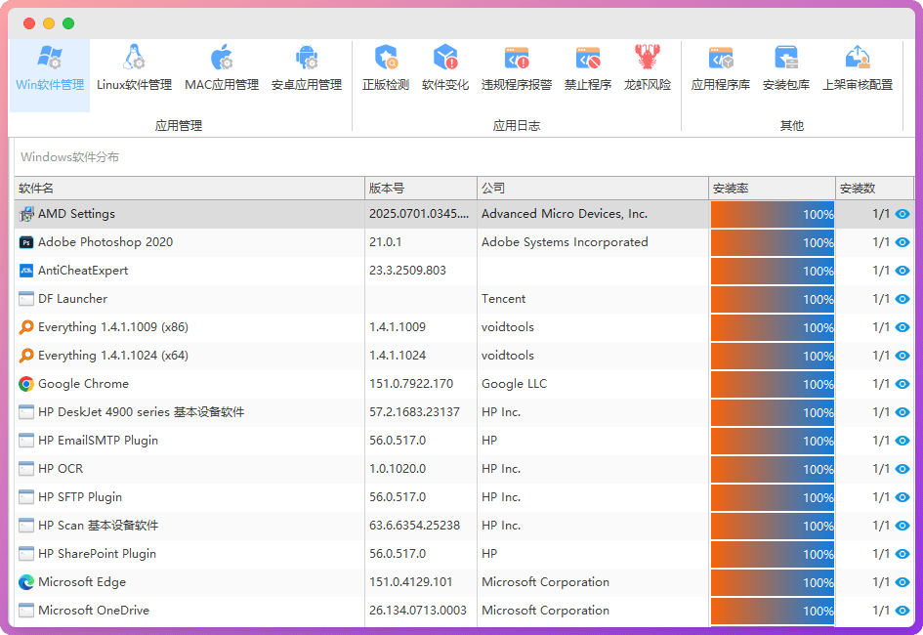Click the HP SFTP Plugin row icon
Screen dimensions: 923x635
[26, 497]
